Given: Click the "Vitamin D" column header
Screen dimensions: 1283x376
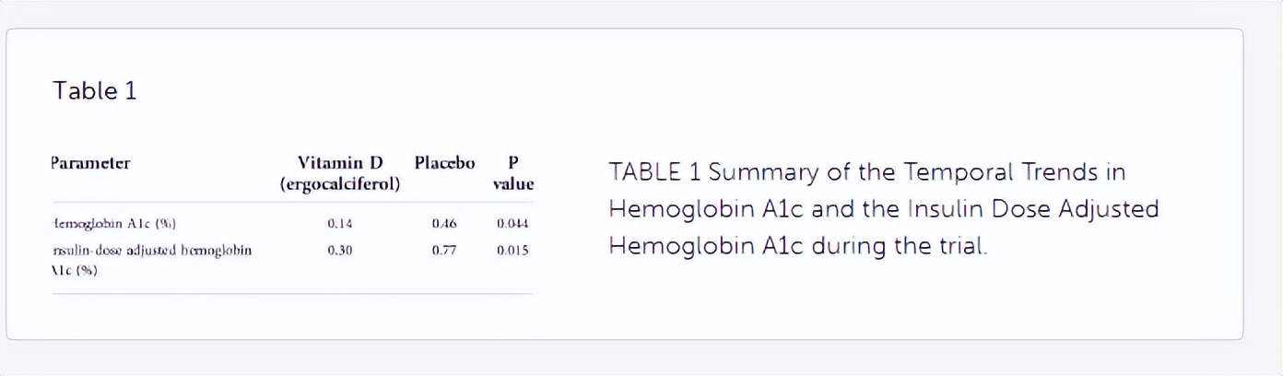Looking at the screenshot, I should 339,163.
